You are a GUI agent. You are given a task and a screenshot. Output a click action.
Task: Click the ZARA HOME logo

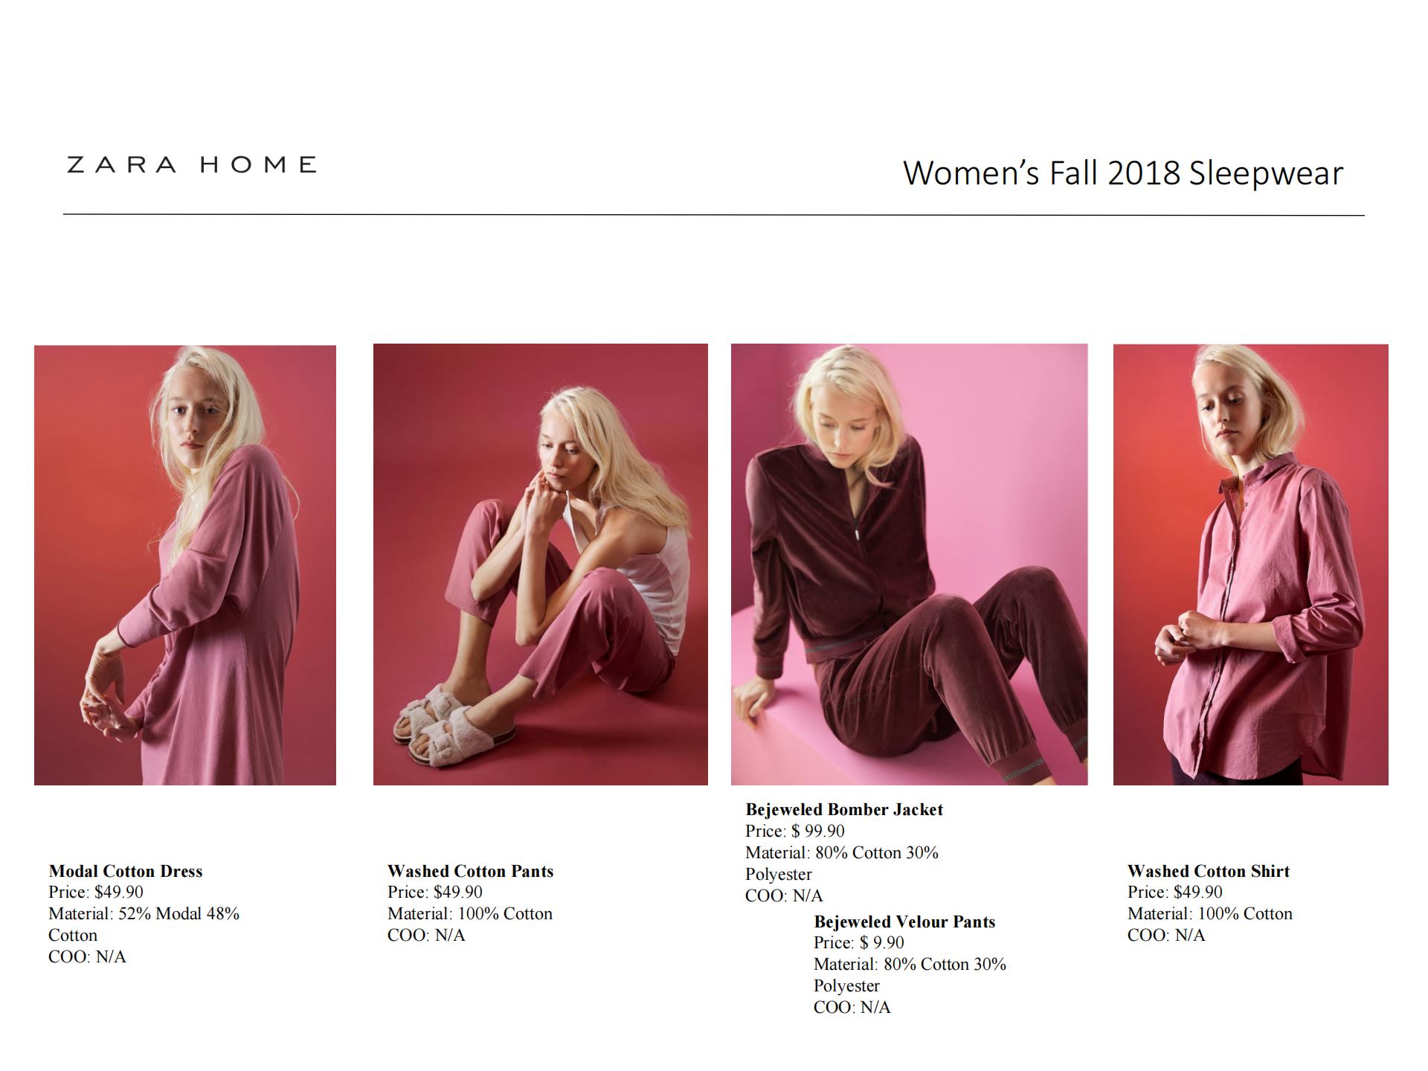click(x=191, y=164)
